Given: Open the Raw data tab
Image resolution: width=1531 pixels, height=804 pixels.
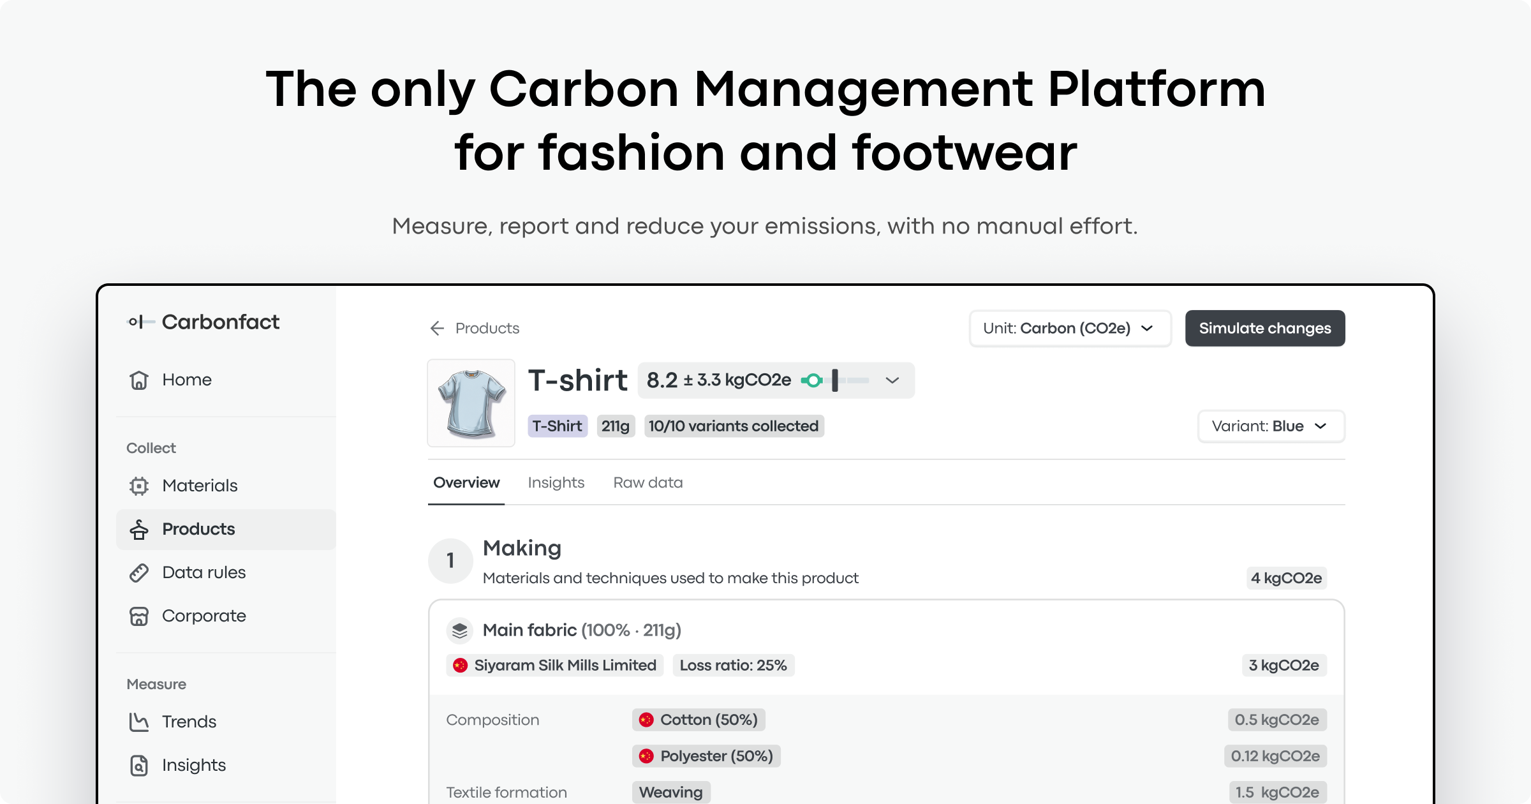Looking at the screenshot, I should [648, 482].
